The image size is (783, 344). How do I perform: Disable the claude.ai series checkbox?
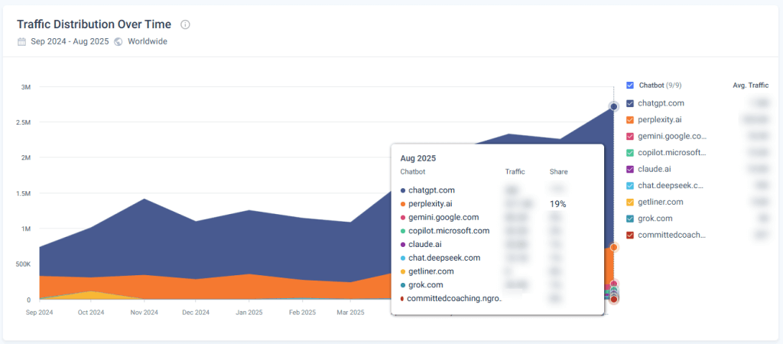(x=630, y=169)
